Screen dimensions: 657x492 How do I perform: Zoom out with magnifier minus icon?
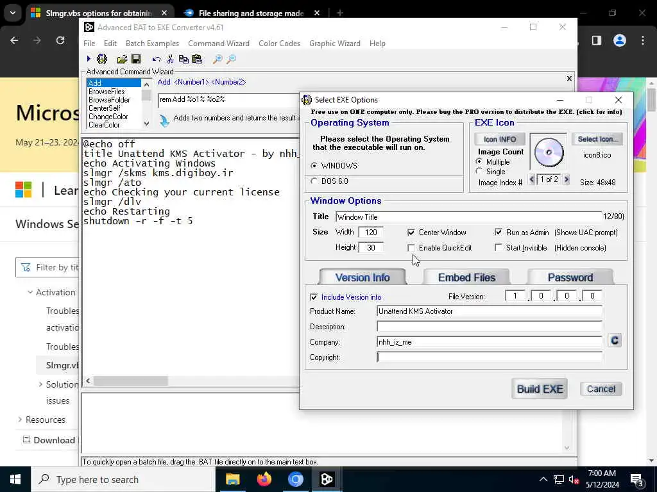(x=231, y=59)
